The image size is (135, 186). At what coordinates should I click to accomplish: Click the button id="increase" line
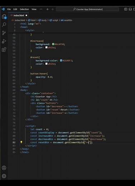(x=57, y=113)
